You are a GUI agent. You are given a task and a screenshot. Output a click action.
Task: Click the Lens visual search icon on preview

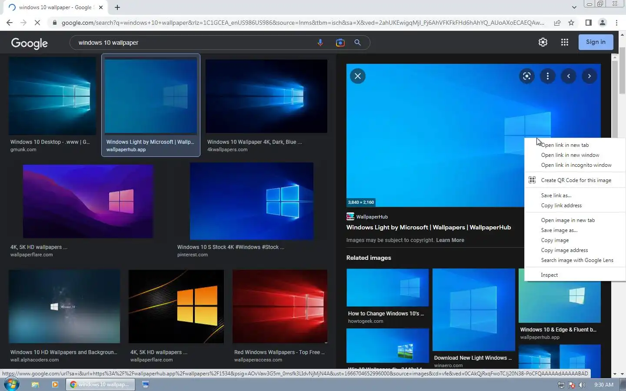pos(526,76)
